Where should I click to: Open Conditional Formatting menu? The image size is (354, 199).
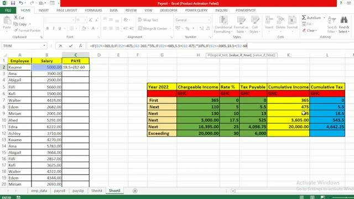click(x=223, y=24)
